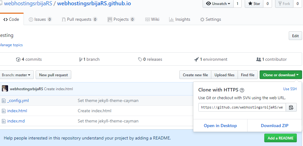View the 4 commits
The width and height of the screenshot is (303, 146).
29,60
